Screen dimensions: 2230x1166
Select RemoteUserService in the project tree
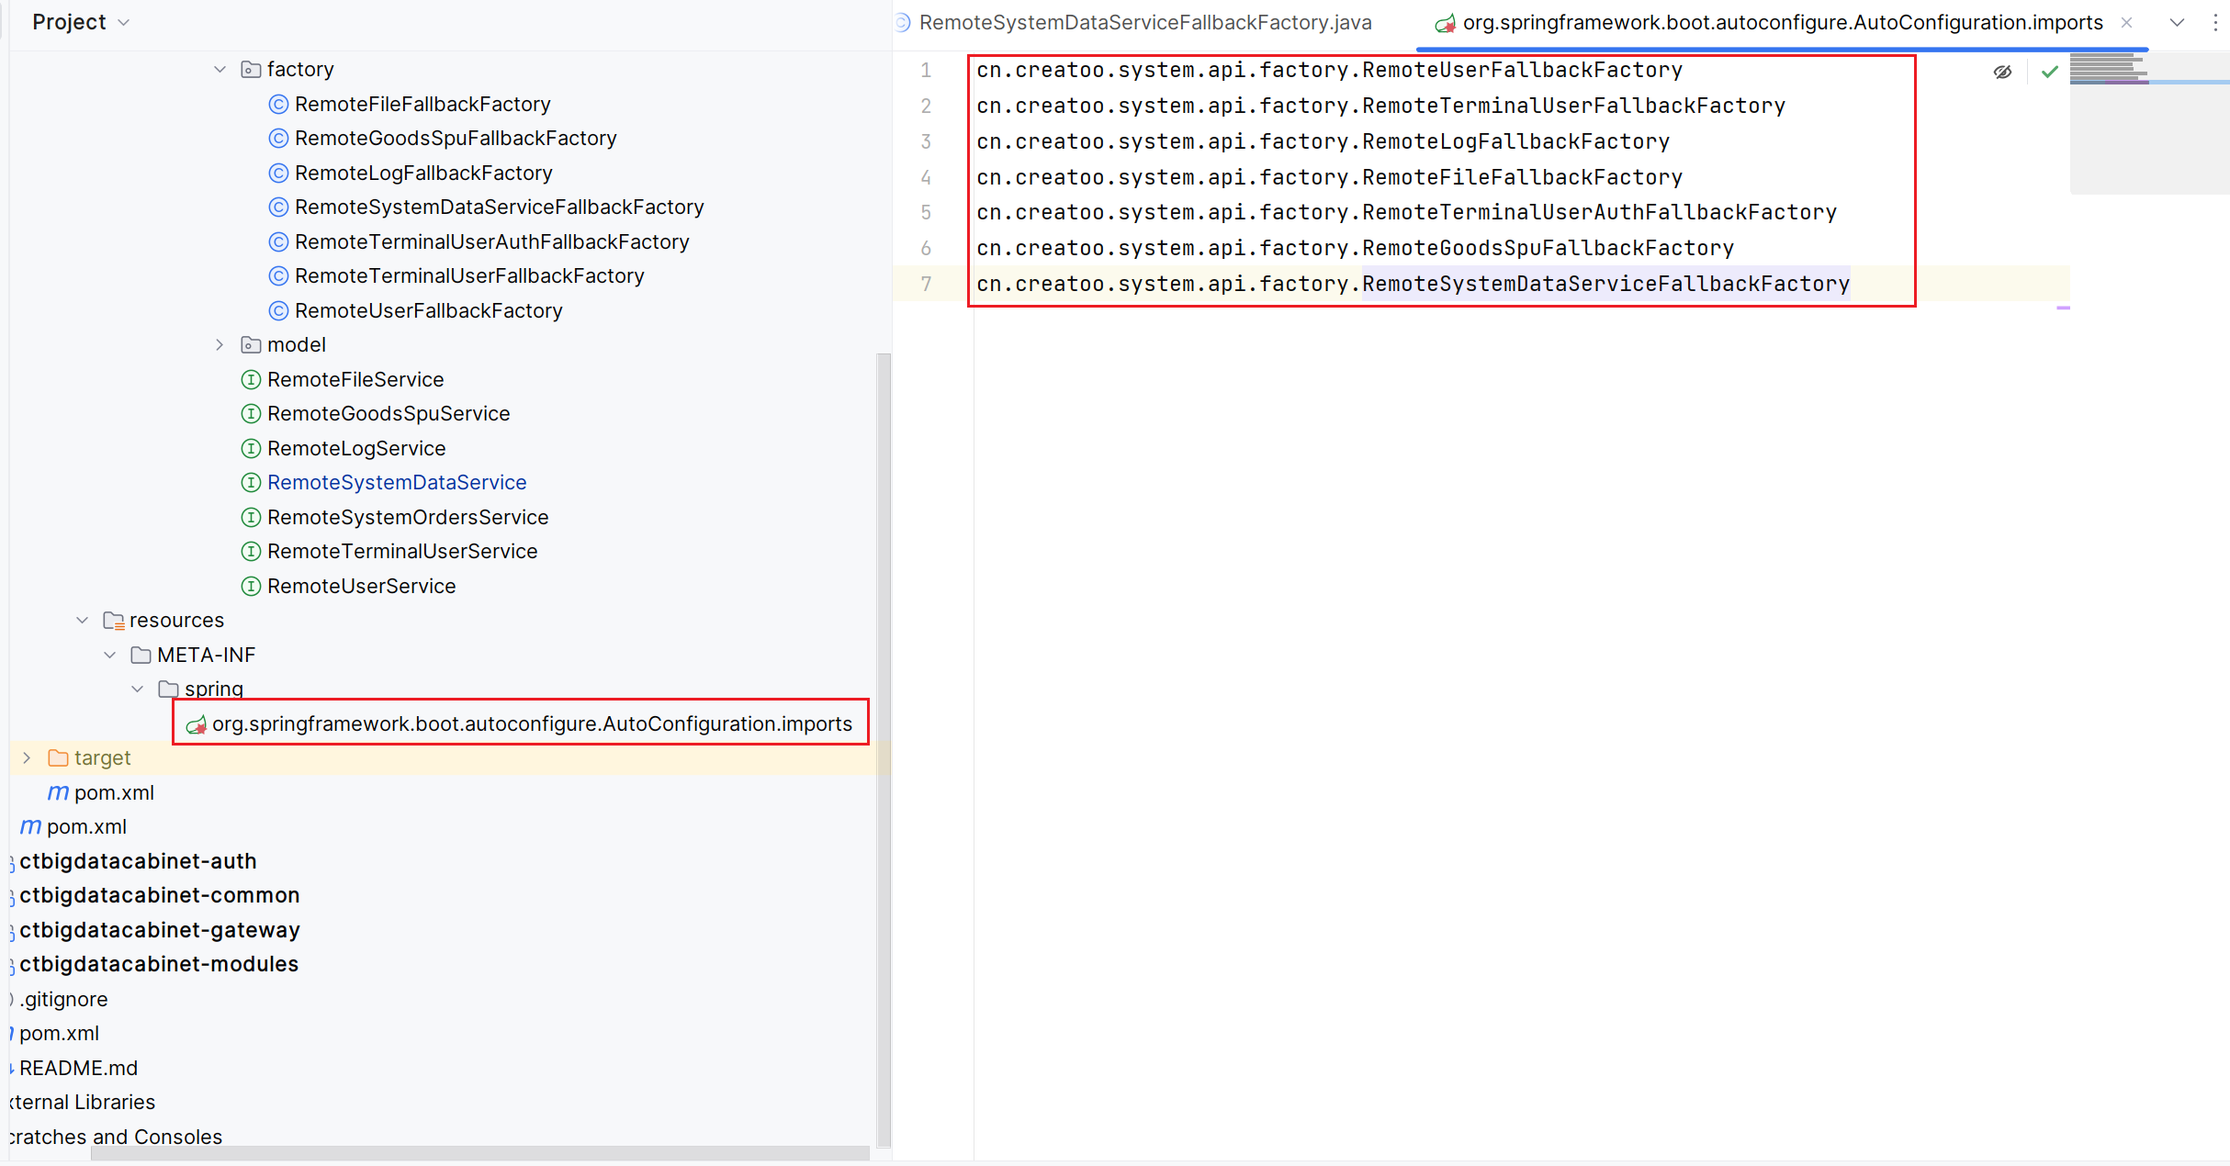pos(361,587)
